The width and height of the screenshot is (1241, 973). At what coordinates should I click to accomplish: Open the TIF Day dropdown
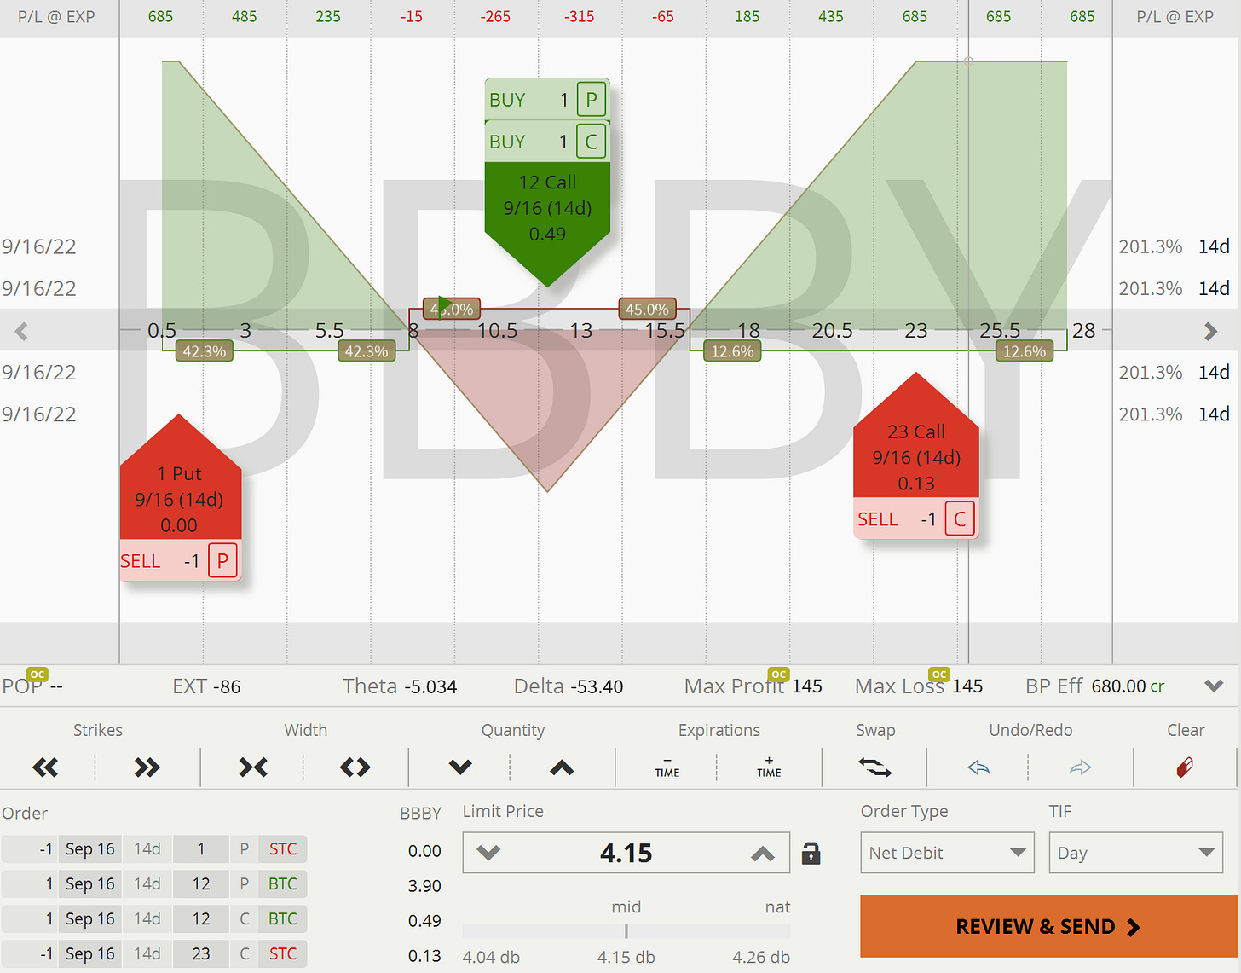(1135, 853)
